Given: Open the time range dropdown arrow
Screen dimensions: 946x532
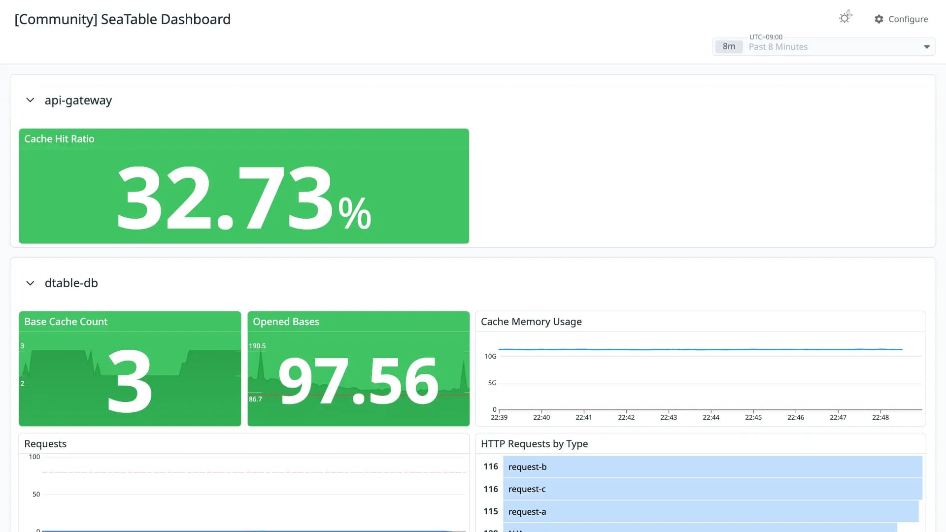Looking at the screenshot, I should (x=927, y=47).
